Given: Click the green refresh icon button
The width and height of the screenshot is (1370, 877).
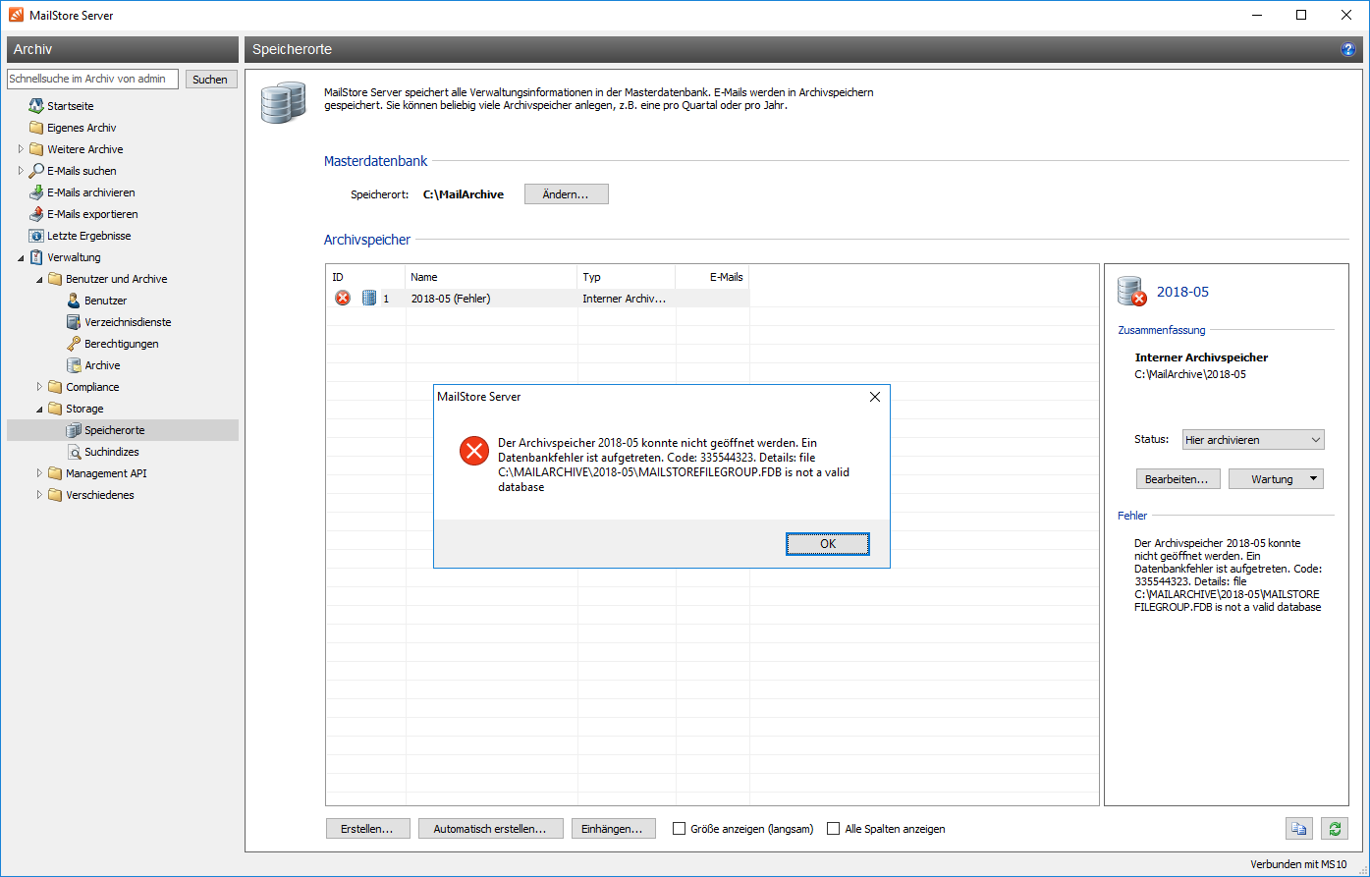Looking at the screenshot, I should point(1334,829).
